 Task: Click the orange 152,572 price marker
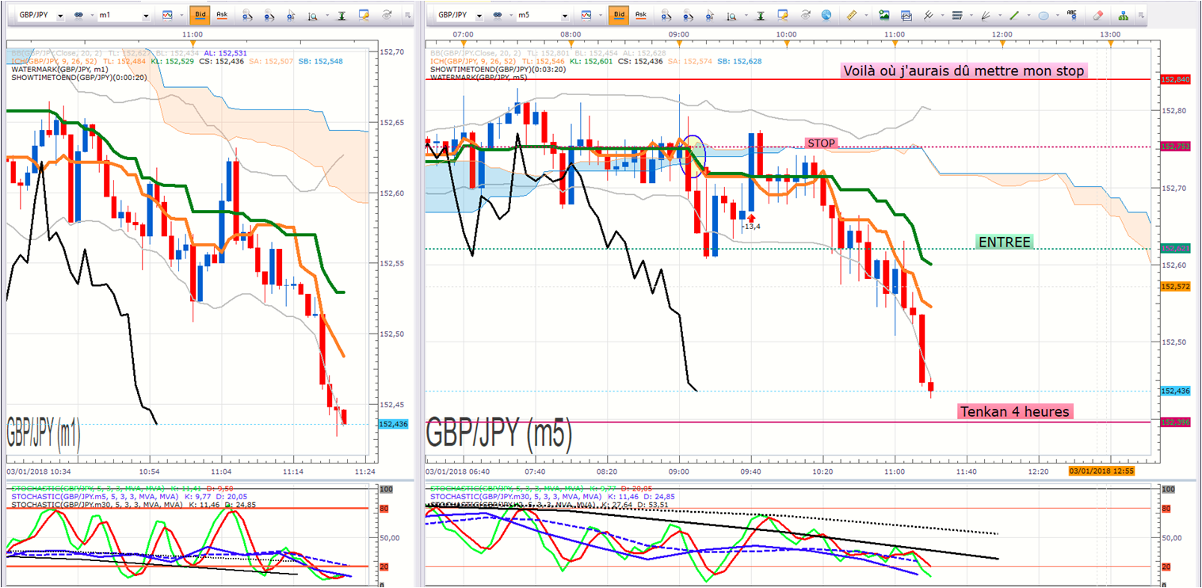[x=1175, y=286]
